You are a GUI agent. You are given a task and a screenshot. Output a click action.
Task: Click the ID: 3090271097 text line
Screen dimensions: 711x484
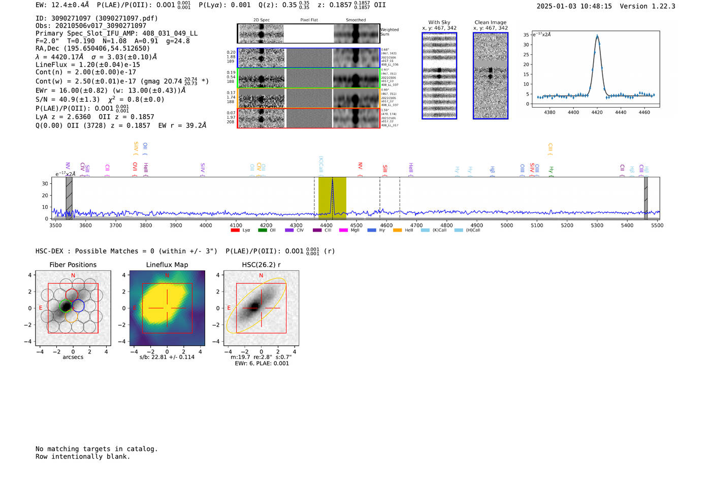[x=96, y=18]
